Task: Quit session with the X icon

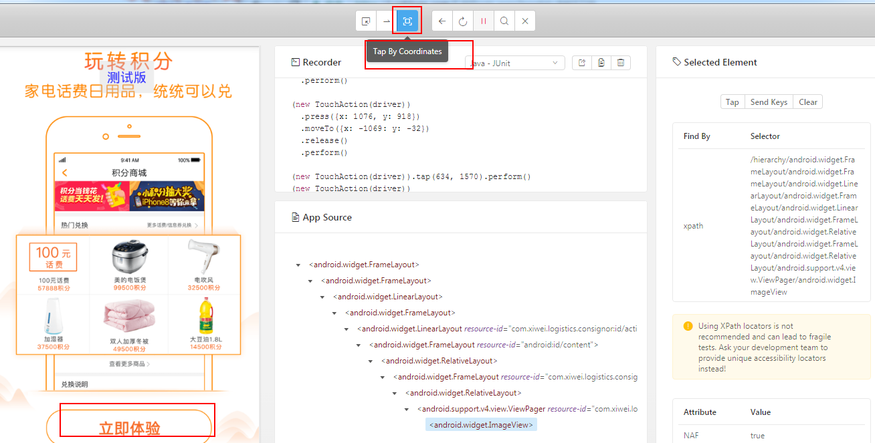Action: (525, 21)
